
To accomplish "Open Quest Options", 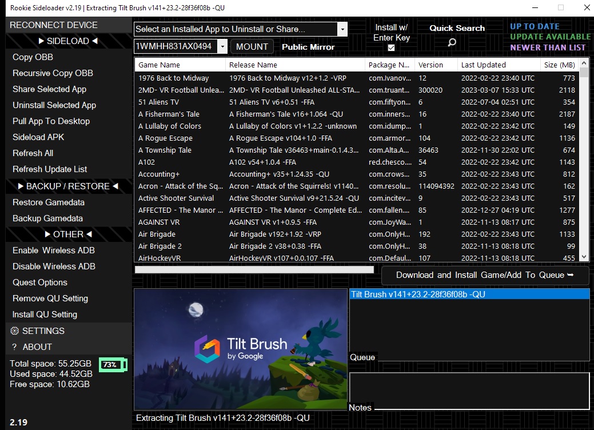I will click(x=40, y=282).
